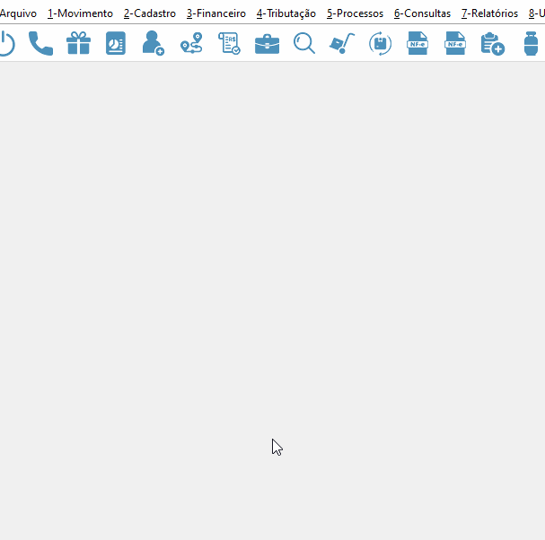Open the 2-Cadastro menu
Image resolution: width=545 pixels, height=540 pixels.
pyautogui.click(x=150, y=13)
